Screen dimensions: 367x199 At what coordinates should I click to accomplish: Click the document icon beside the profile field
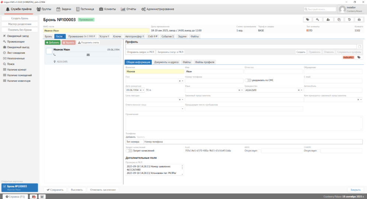(360, 46)
